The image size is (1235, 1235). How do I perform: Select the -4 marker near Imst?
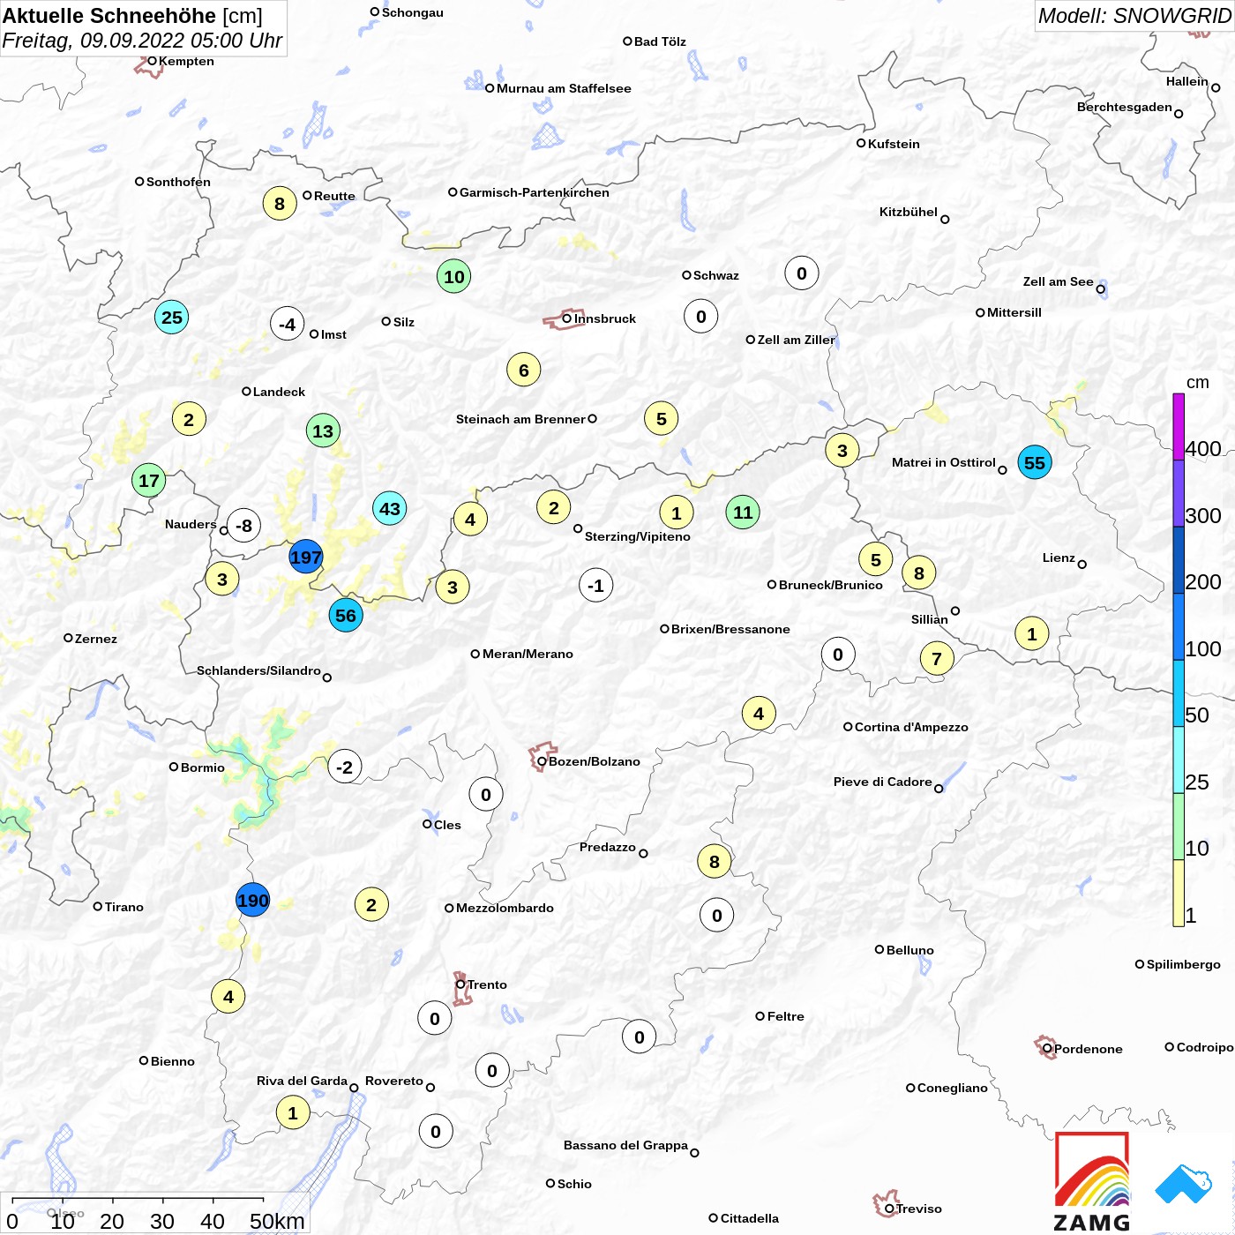(288, 324)
